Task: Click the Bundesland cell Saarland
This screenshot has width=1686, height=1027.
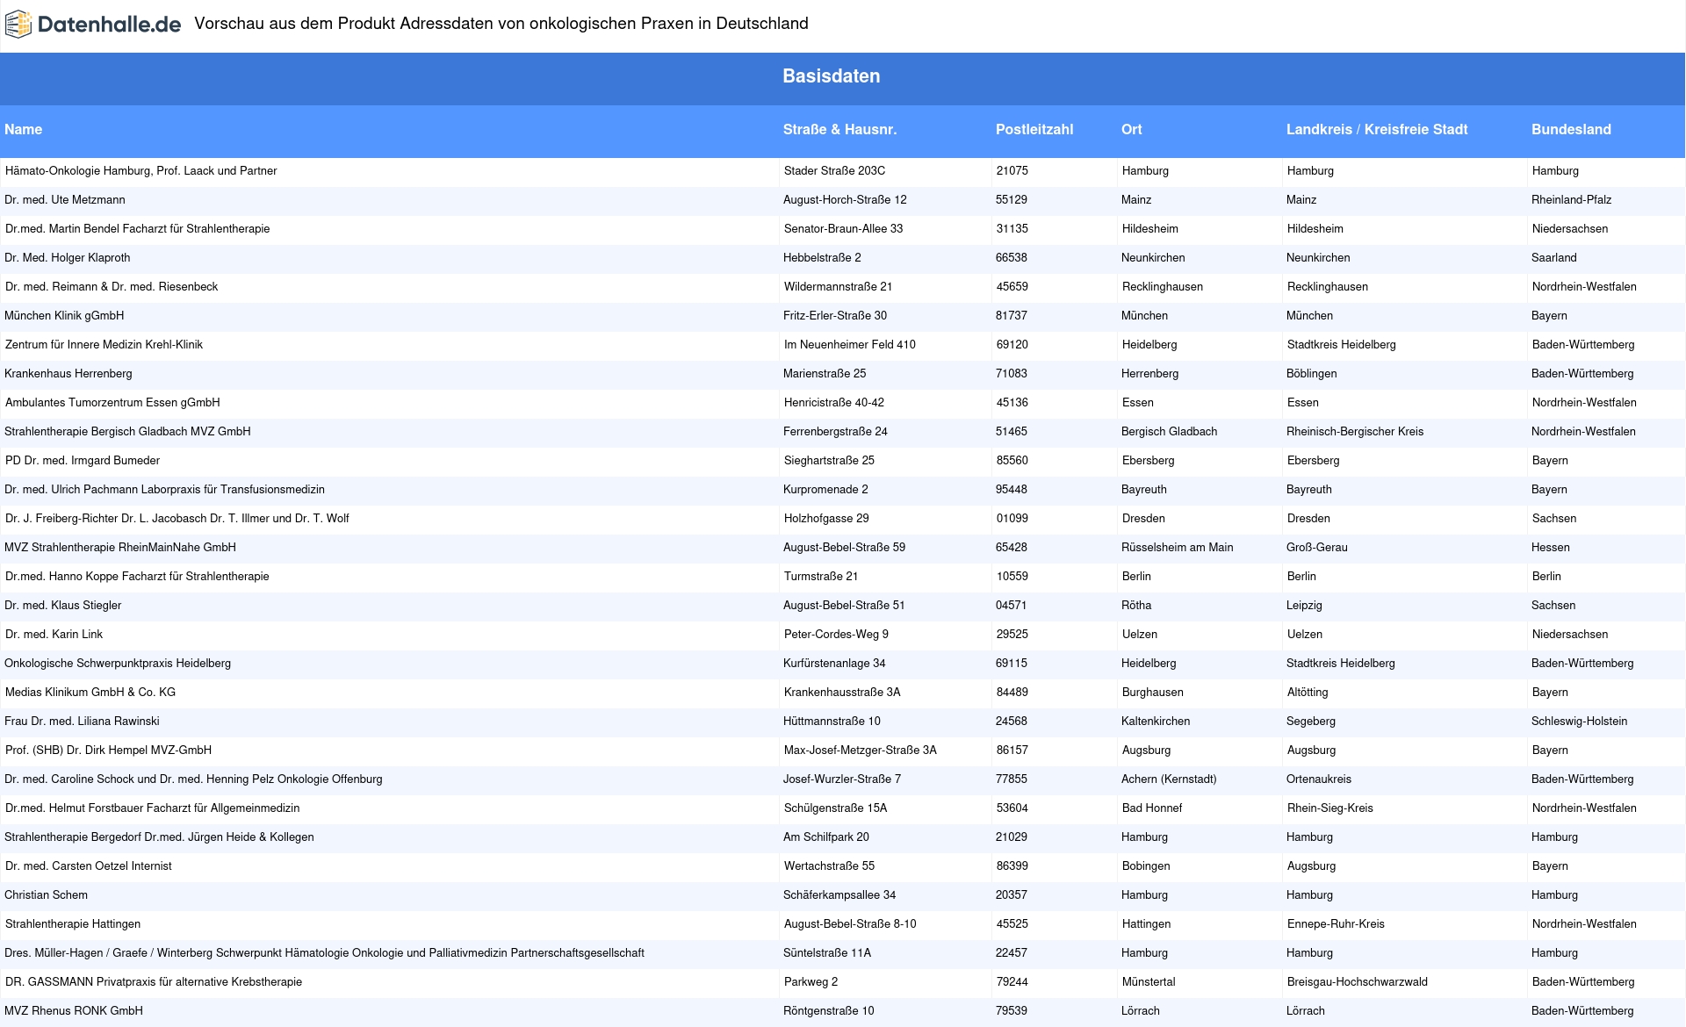Action: pos(1553,258)
